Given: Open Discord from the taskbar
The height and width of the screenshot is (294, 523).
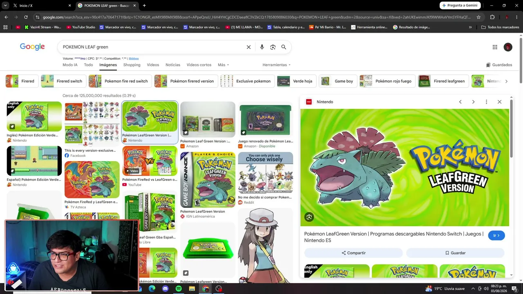Looking at the screenshot, I should pos(165,289).
